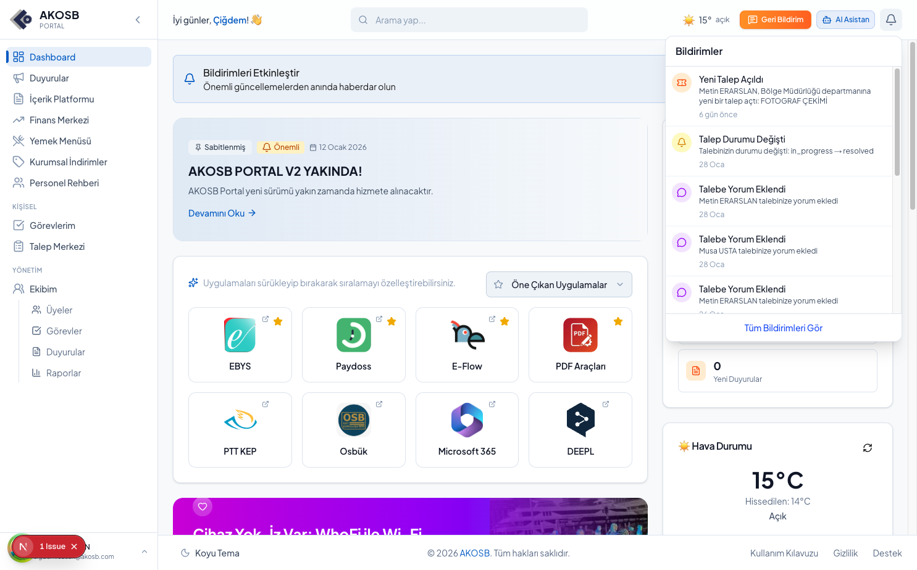Open the Öne Çıkan Uygulamalar dropdown
This screenshot has height=570, width=917.
[559, 284]
